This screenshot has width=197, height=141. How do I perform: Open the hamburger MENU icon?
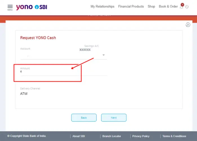10,7
